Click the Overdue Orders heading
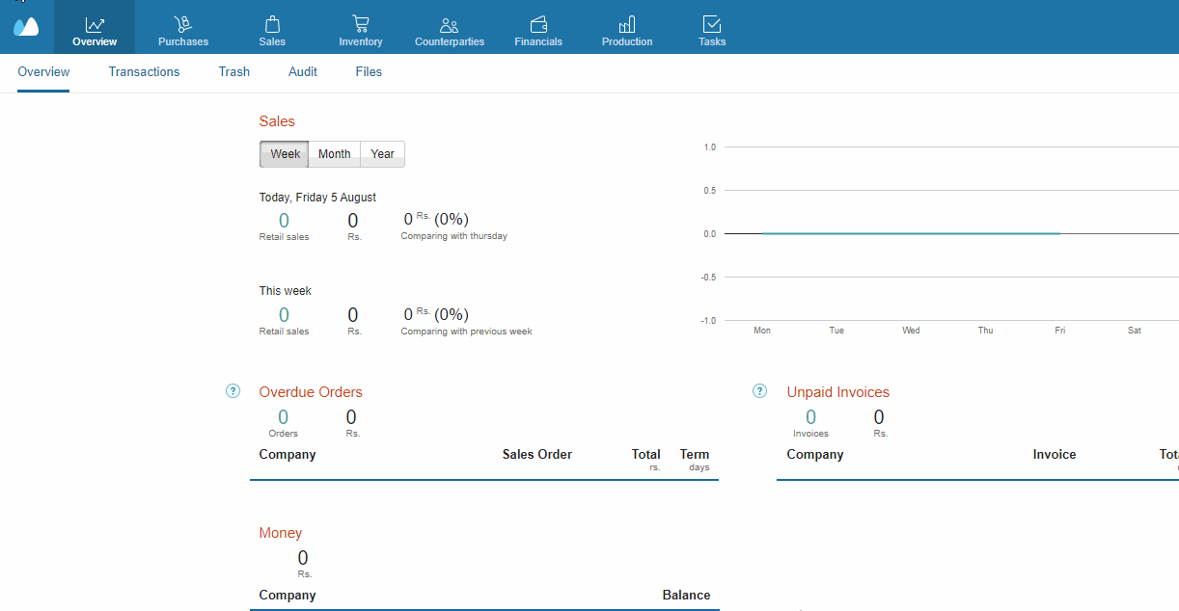This screenshot has width=1179, height=611. pyautogui.click(x=311, y=392)
